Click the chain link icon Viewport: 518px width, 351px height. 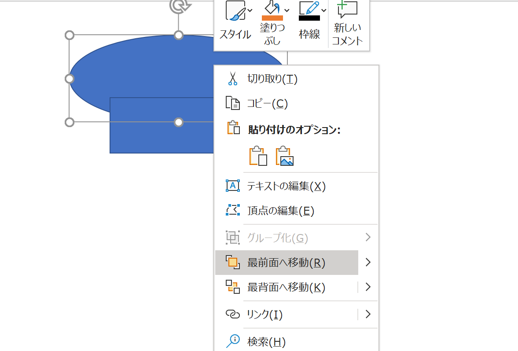point(232,314)
